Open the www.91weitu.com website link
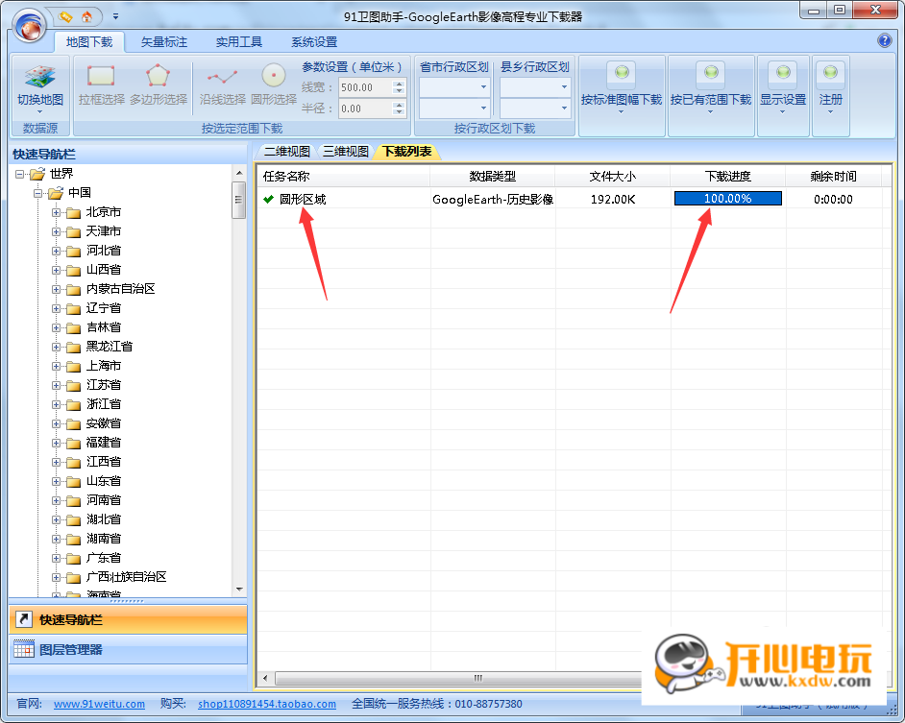Image resolution: width=905 pixels, height=723 pixels. click(x=99, y=703)
